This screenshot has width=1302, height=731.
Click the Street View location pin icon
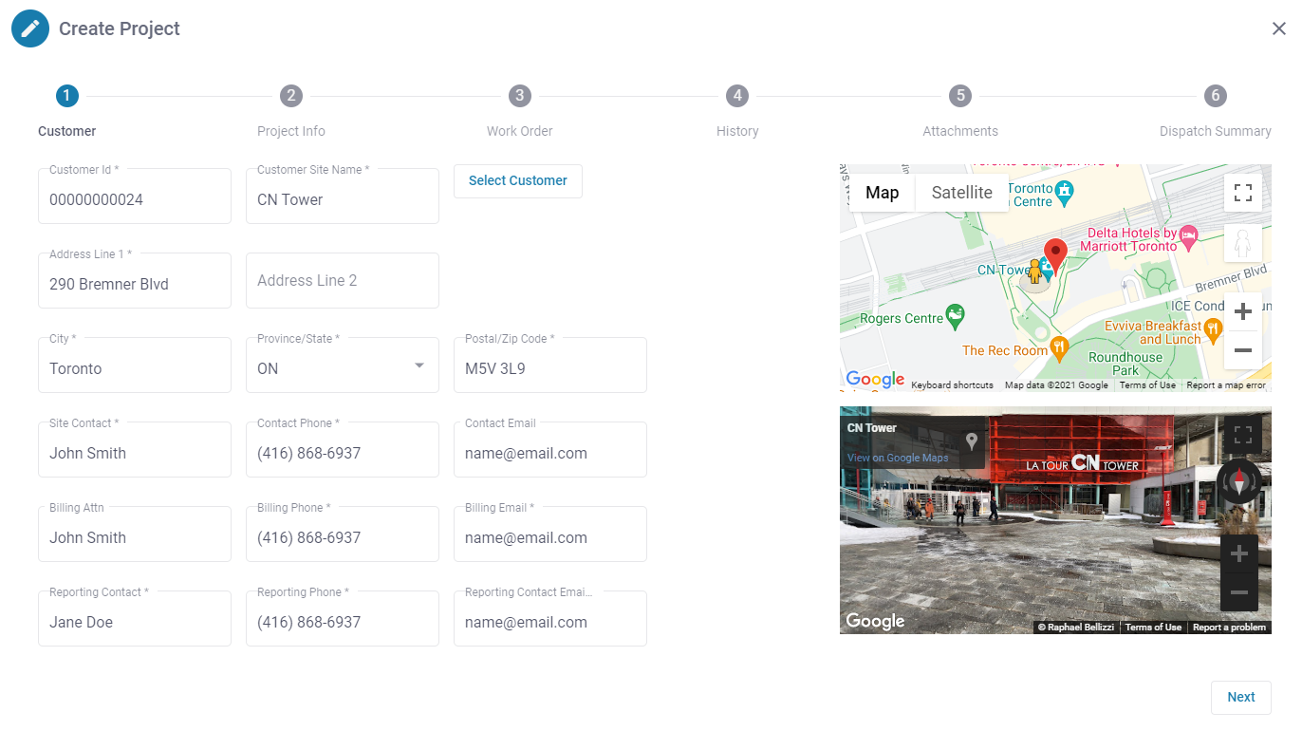(972, 441)
